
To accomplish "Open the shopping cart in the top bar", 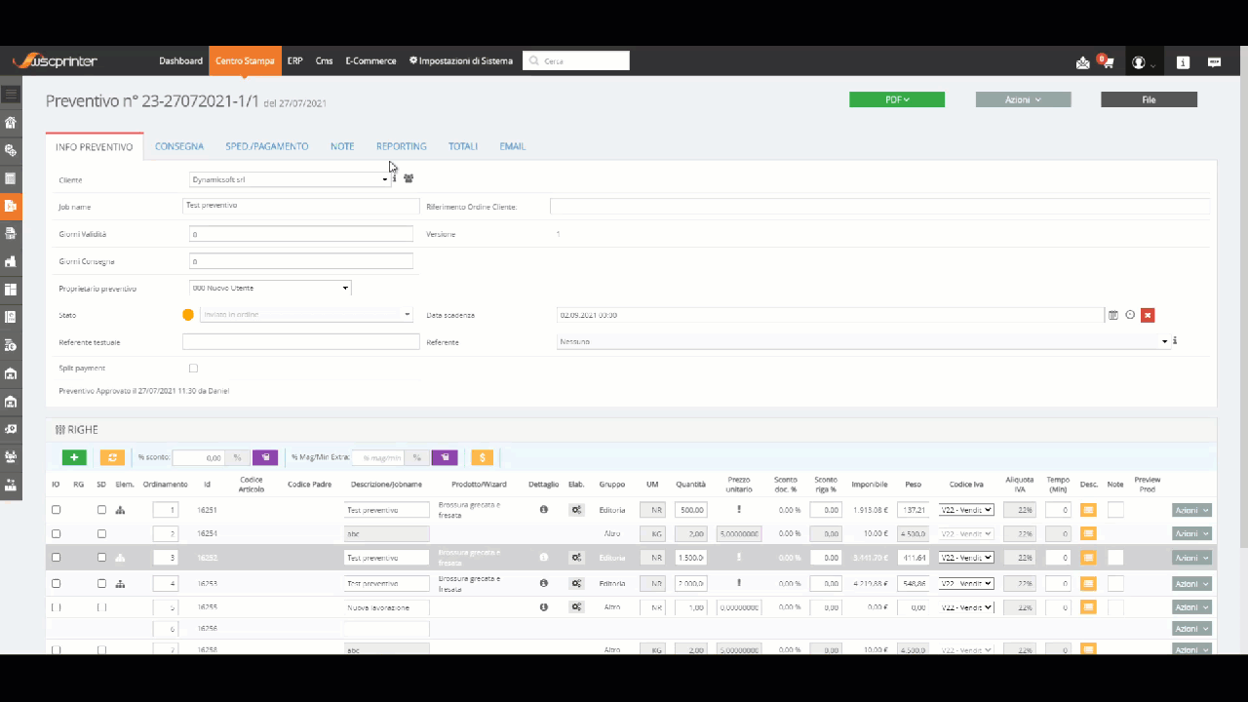I will pos(1108,62).
